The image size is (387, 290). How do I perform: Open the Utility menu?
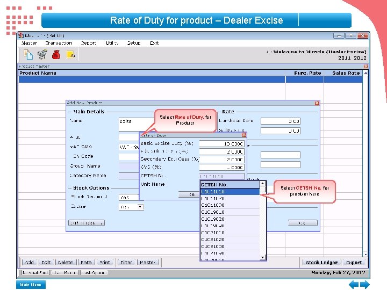tap(112, 43)
